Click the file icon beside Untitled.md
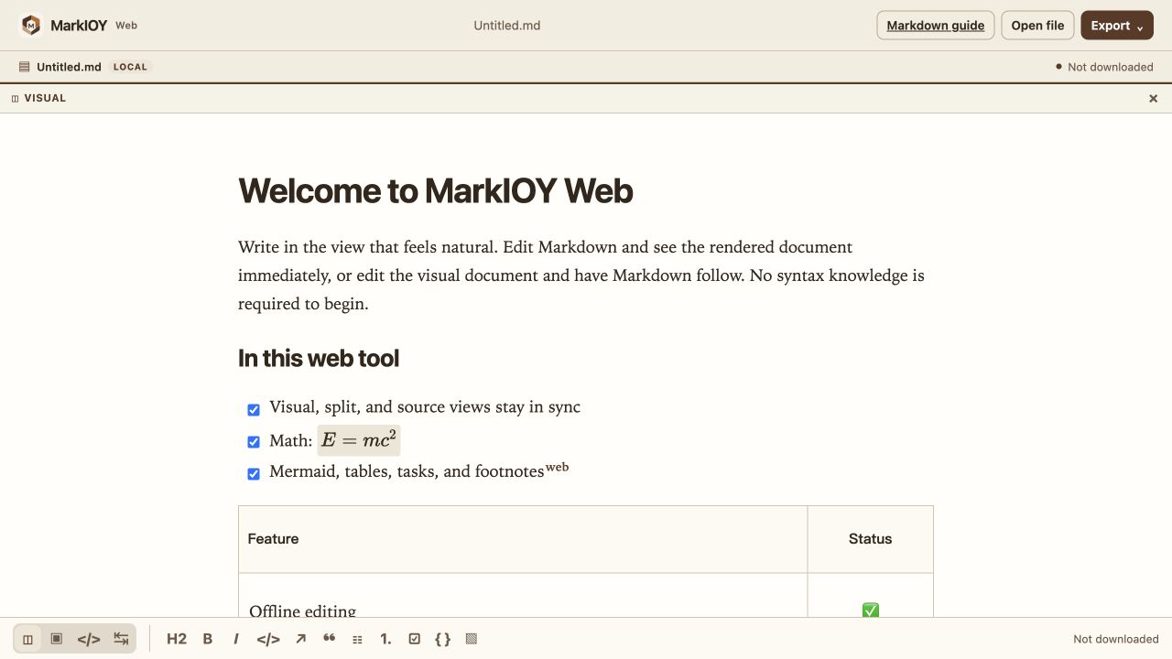The width and height of the screenshot is (1172, 659). 24,67
